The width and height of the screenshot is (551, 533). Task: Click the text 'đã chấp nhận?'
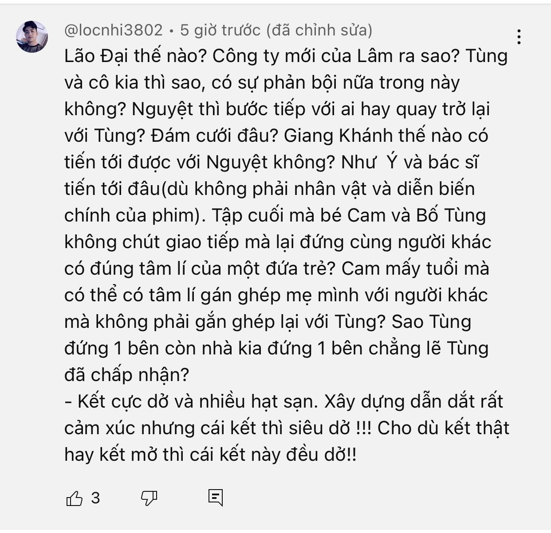coord(127,375)
